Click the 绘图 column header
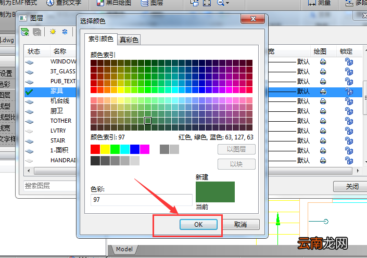 320,51
